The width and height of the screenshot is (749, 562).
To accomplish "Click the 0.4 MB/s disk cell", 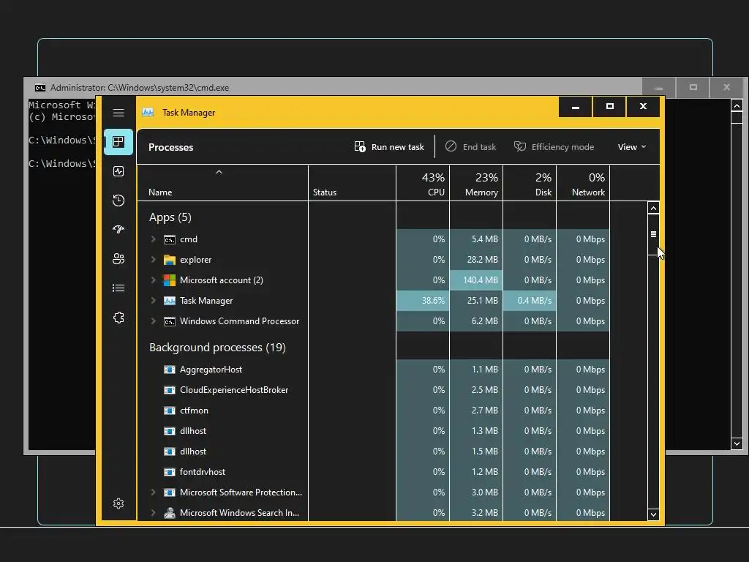I will tap(530, 301).
